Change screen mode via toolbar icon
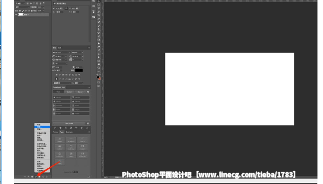The width and height of the screenshot is (323, 184). (x=99, y=86)
